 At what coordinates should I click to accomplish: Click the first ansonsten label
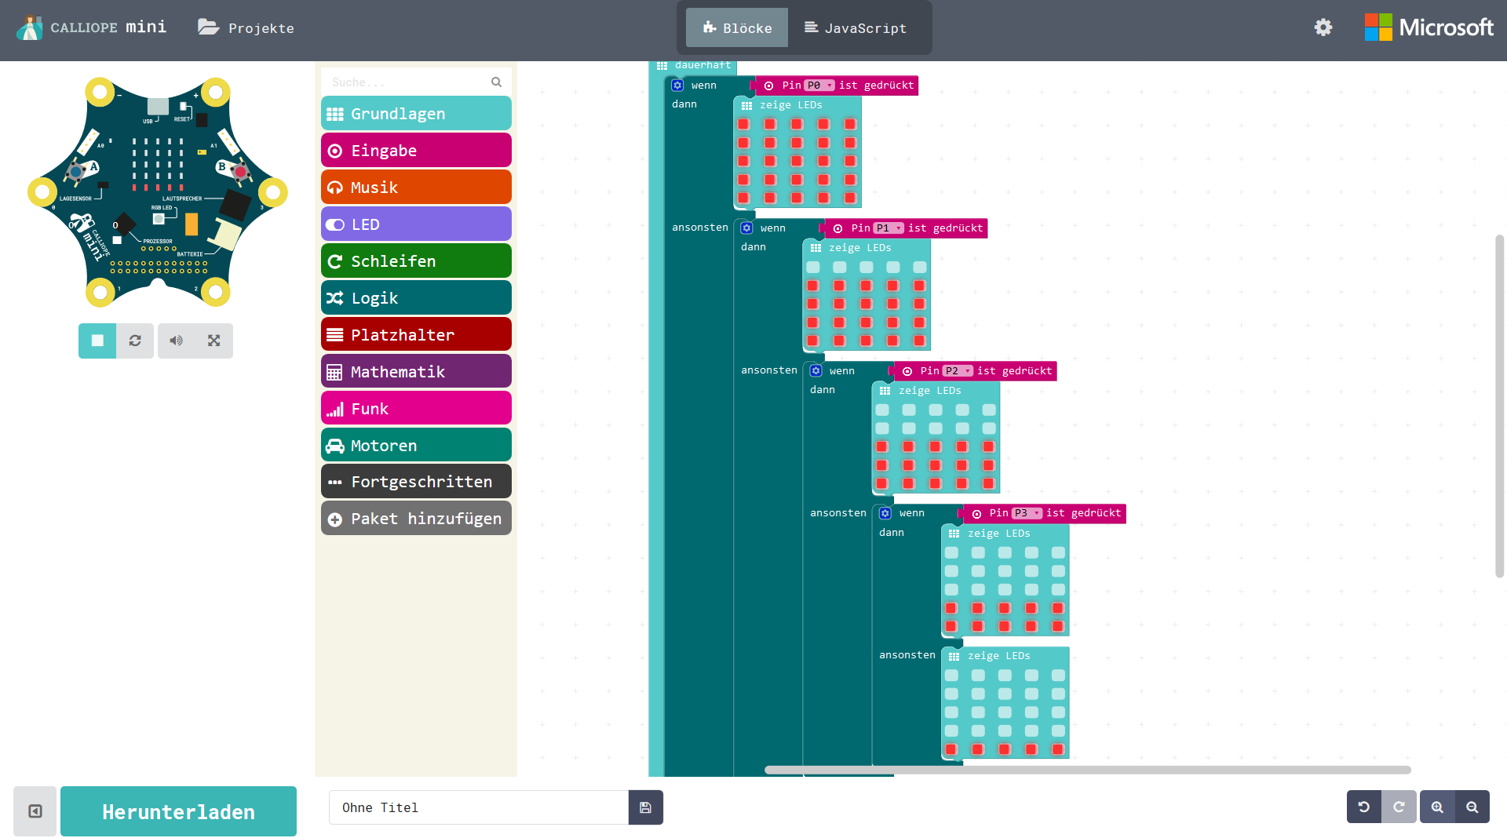[x=700, y=228]
